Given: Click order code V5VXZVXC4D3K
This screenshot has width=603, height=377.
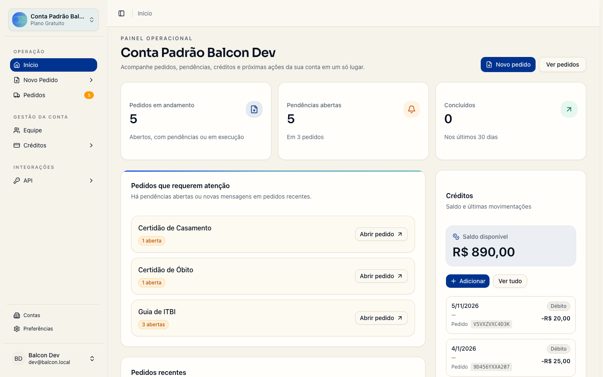Looking at the screenshot, I should click(491, 324).
